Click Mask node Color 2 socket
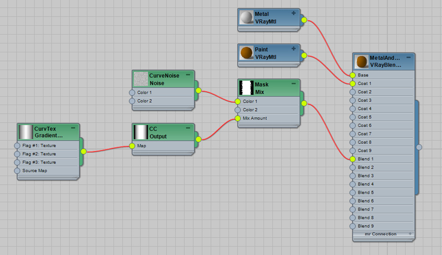This screenshot has height=255, width=442. 238,110
